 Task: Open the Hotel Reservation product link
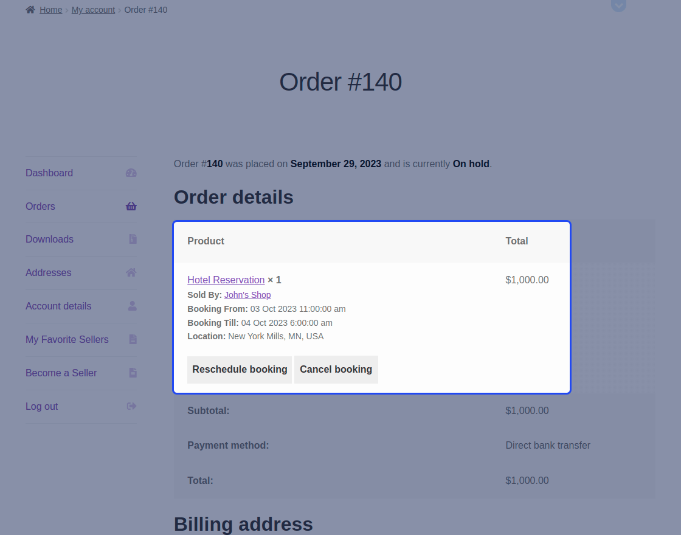coord(226,280)
